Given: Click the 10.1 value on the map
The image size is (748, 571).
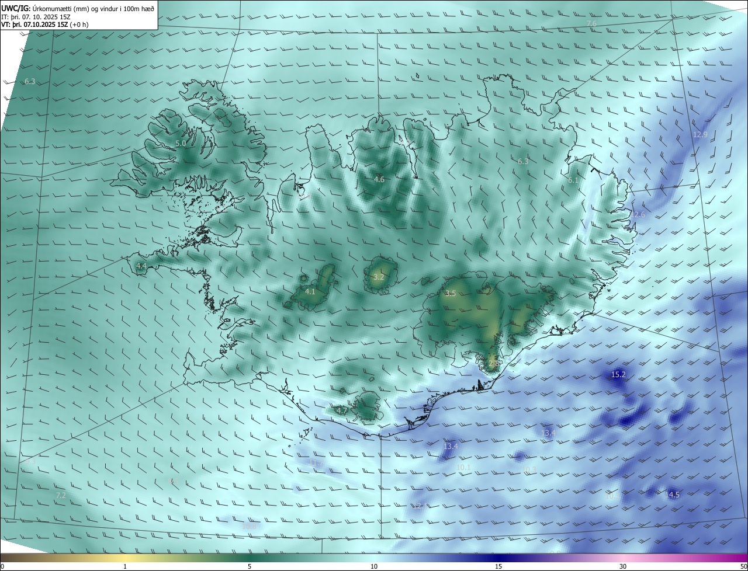Looking at the screenshot, I should (x=464, y=467).
